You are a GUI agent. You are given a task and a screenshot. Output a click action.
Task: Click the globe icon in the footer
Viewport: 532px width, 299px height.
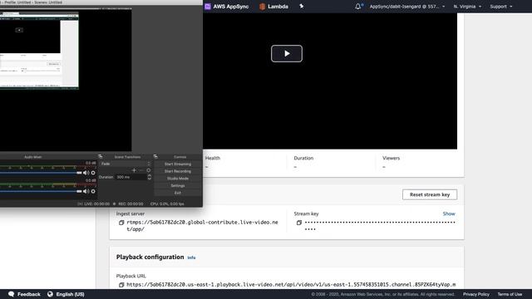point(50,294)
